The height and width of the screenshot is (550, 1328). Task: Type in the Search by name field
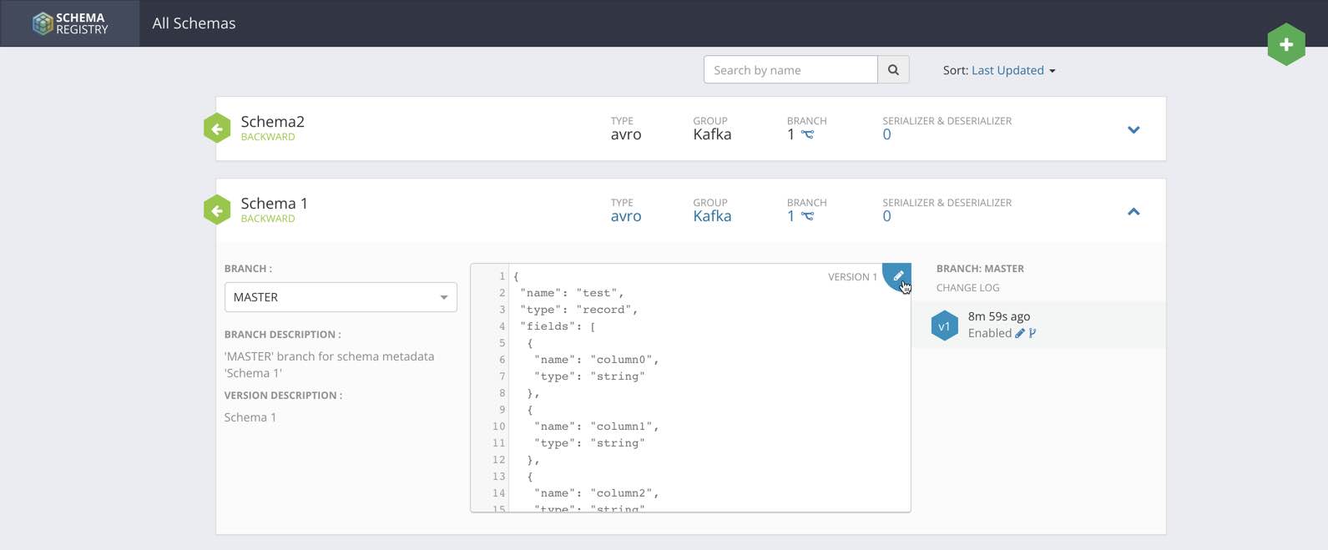[790, 70]
